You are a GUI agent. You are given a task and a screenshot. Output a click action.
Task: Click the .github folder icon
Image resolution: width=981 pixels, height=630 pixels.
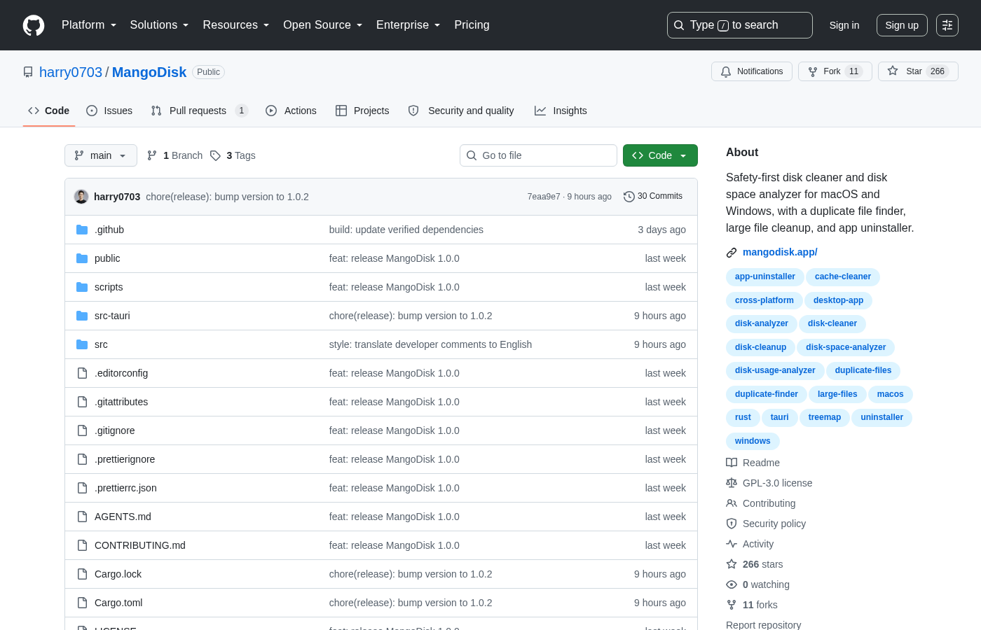[x=82, y=230]
